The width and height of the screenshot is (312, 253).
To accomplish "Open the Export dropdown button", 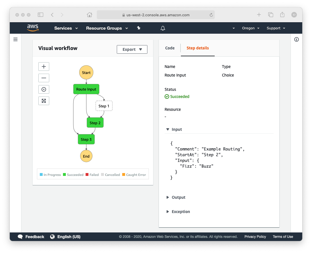I will [132, 49].
